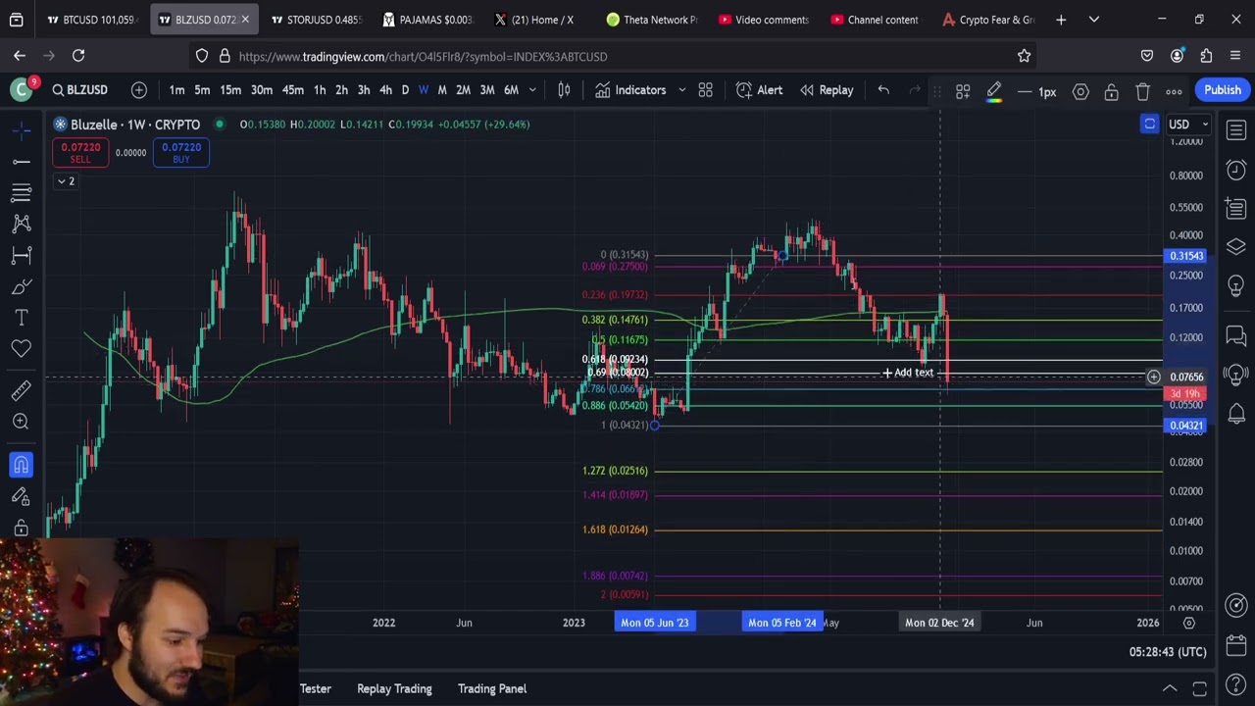Change line color with pencil icon
The image size is (1255, 706).
coord(994,91)
